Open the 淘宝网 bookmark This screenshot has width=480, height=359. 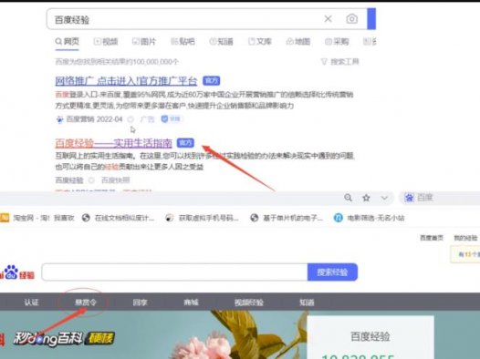[x=37, y=218]
